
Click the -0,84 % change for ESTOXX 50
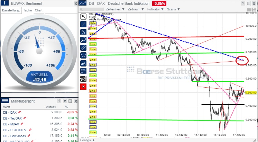[x=72, y=130]
